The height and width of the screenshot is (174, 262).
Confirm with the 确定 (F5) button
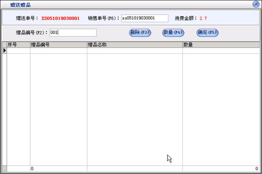click(207, 32)
